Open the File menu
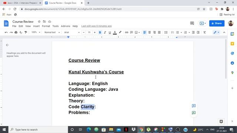This screenshot has width=237, height=133. click(14, 26)
